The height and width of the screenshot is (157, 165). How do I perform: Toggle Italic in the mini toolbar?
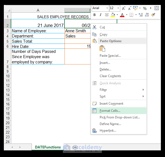[x=100, y=15]
